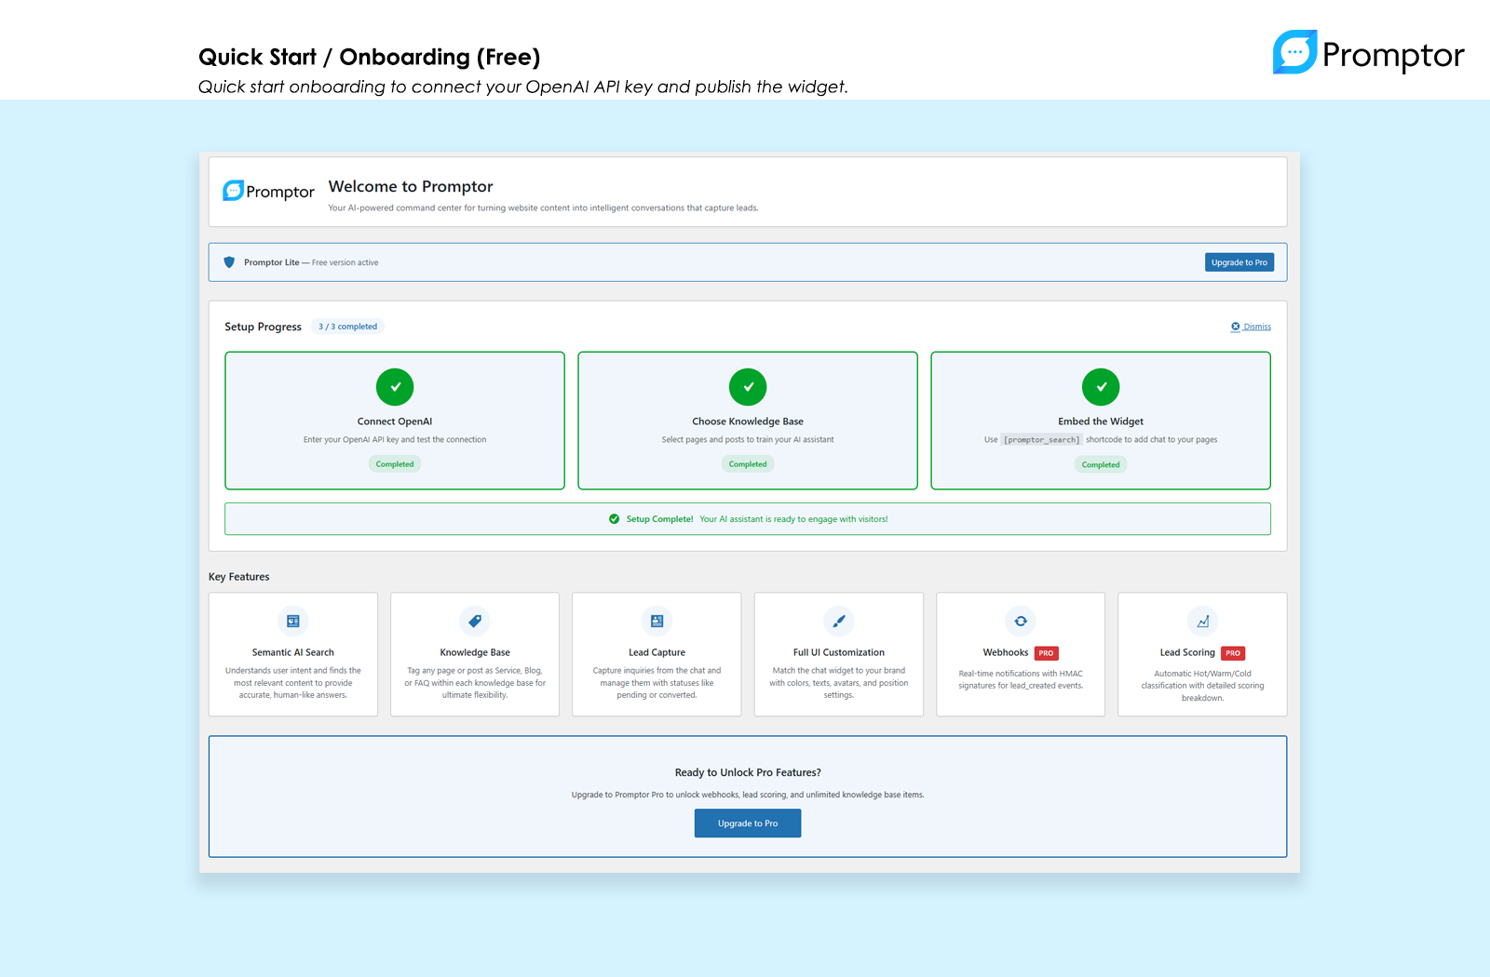Click the Lead Scoring chart icon
This screenshot has height=977, width=1490.
[1202, 621]
